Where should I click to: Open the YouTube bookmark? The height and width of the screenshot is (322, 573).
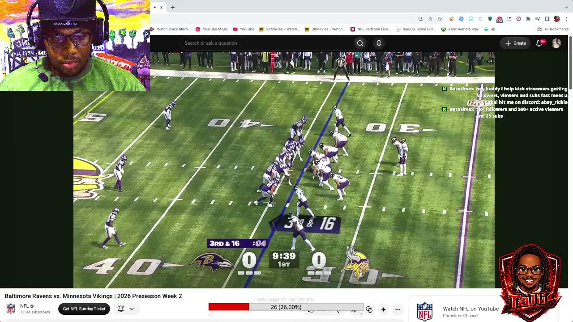click(x=244, y=29)
